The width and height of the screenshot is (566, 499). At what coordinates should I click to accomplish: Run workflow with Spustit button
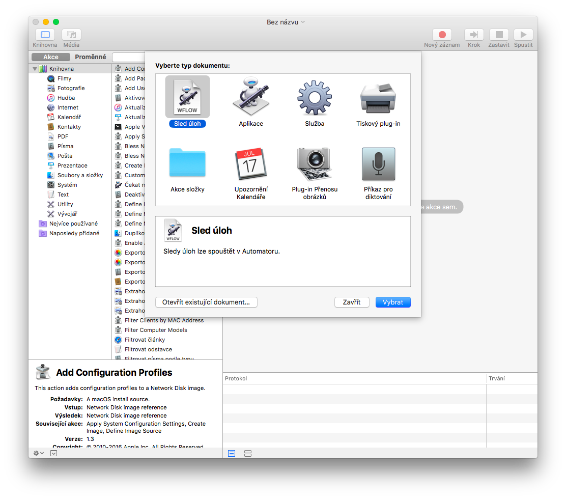pyautogui.click(x=523, y=35)
